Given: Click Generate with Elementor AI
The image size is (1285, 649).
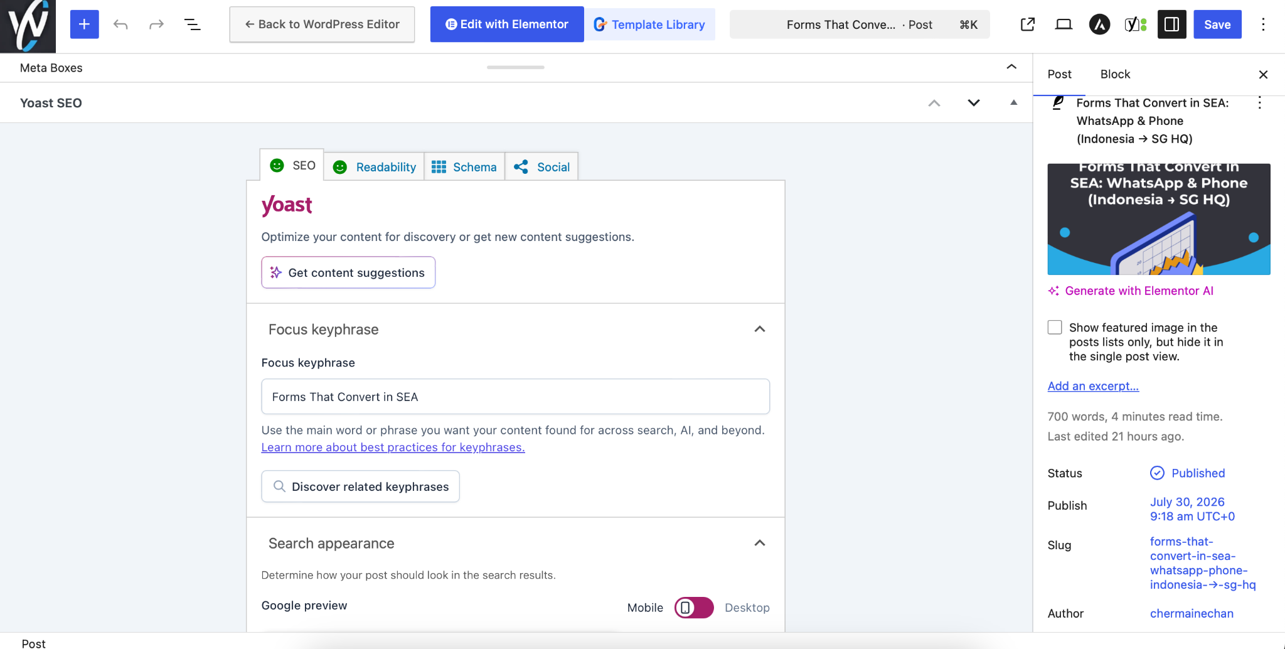Looking at the screenshot, I should tap(1131, 291).
